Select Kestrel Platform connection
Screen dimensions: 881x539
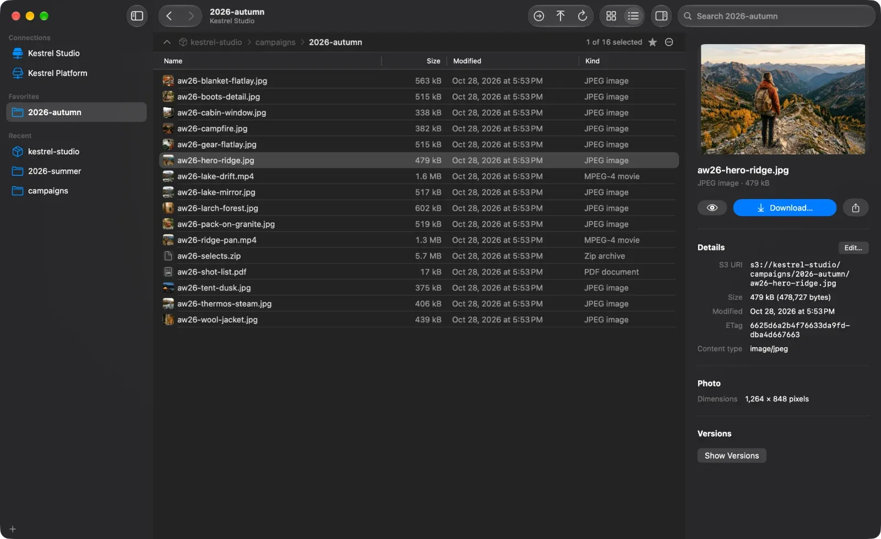pos(76,73)
